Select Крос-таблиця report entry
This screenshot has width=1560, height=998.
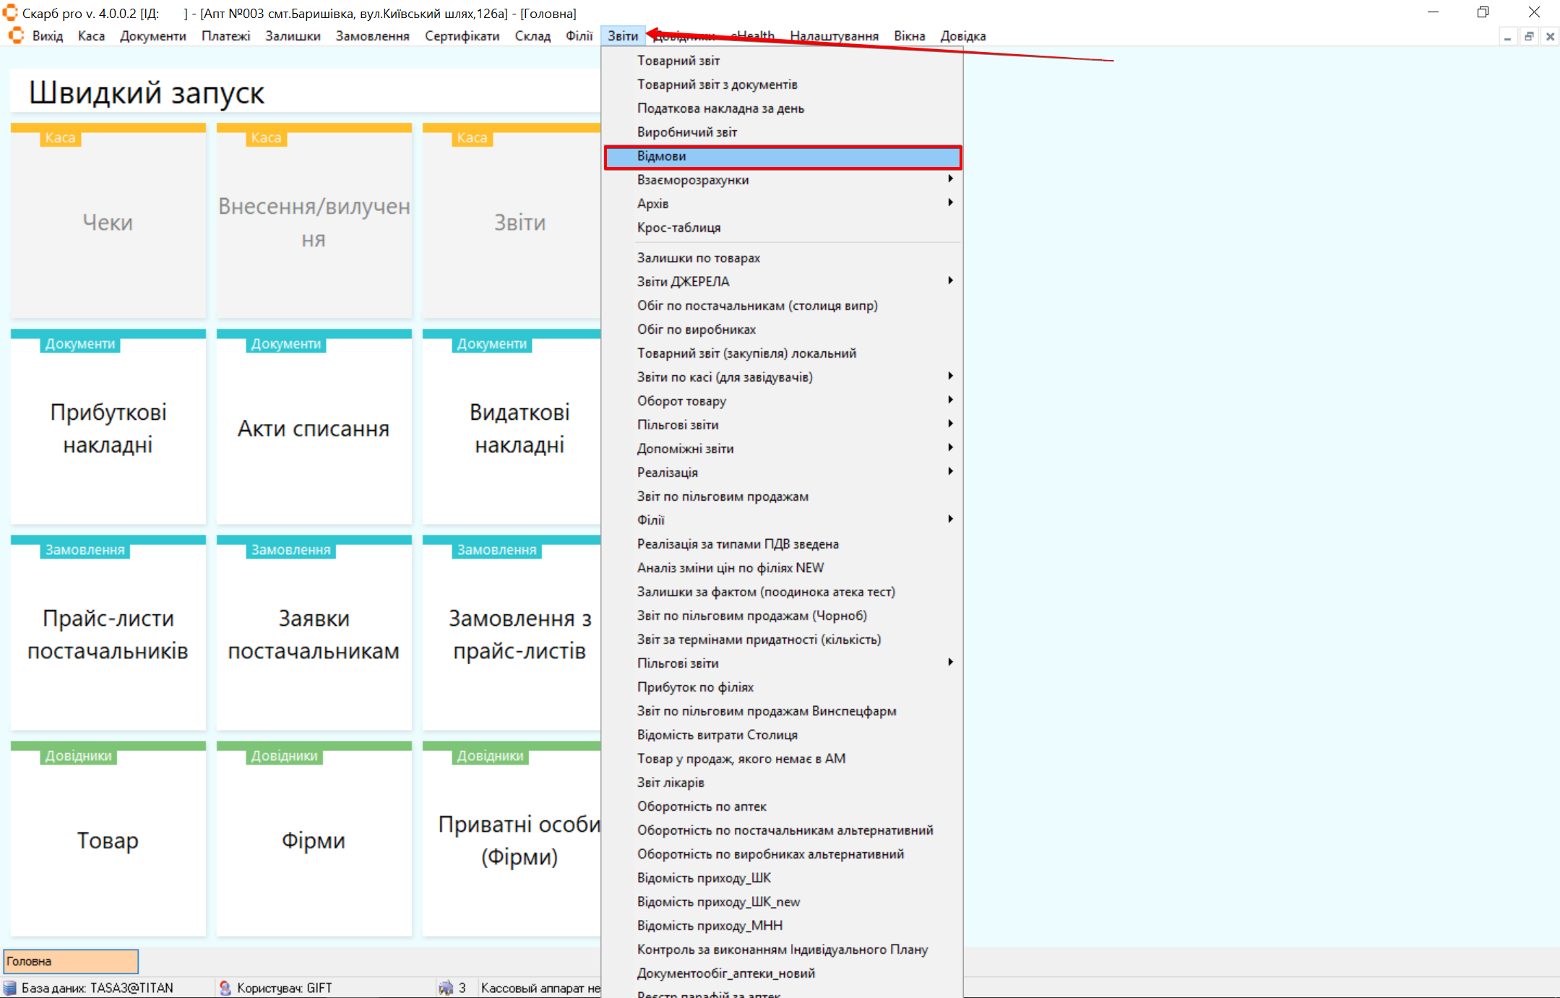coord(678,228)
